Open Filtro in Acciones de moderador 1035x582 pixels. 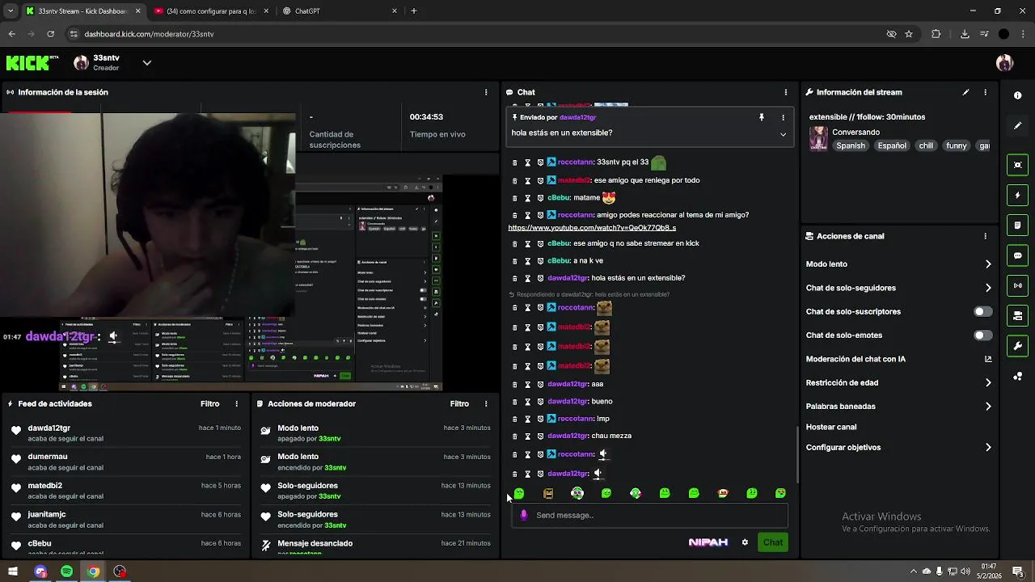tap(459, 403)
